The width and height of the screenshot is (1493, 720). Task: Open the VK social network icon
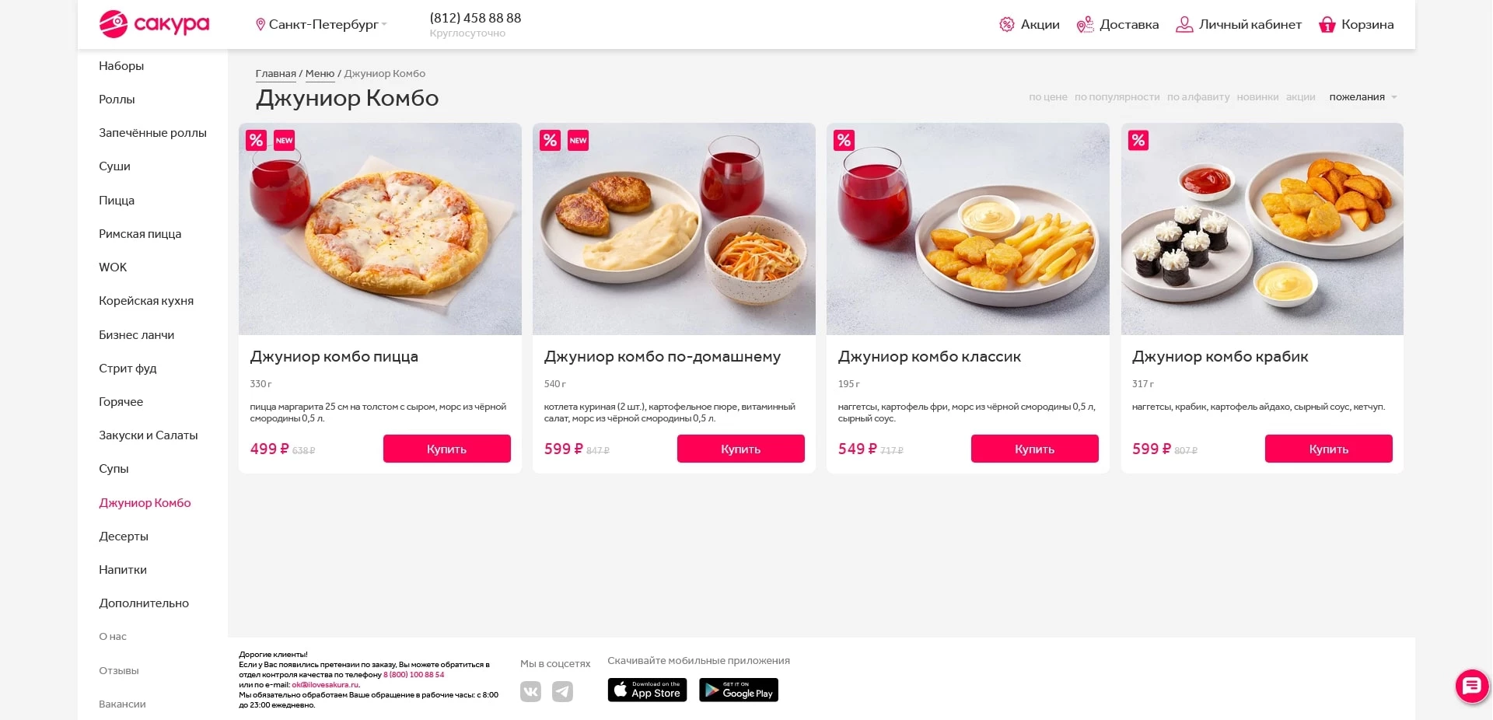pos(530,691)
